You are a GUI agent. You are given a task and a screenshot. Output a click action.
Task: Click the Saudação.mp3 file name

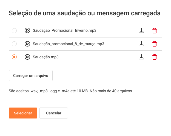point(45,57)
